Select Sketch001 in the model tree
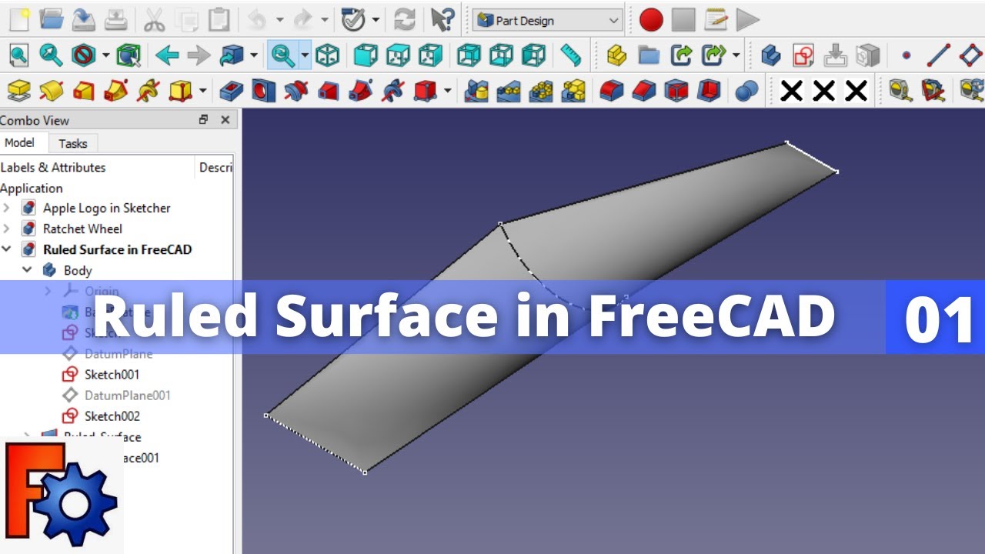The width and height of the screenshot is (985, 554). pos(112,375)
